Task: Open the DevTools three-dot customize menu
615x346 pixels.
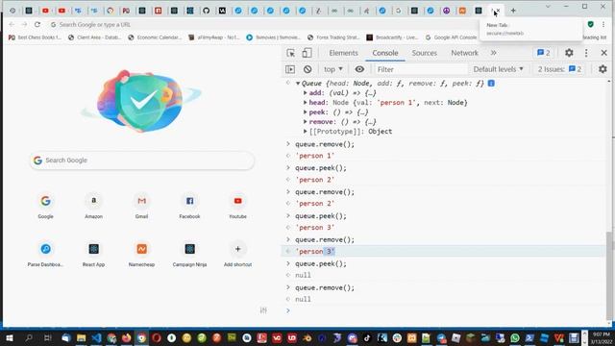Action: click(586, 53)
